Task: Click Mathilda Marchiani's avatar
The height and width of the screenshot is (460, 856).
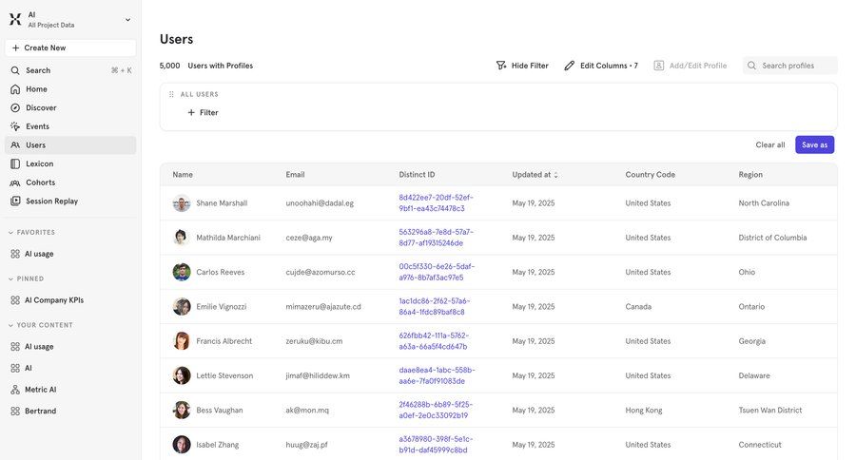Action: (x=182, y=238)
